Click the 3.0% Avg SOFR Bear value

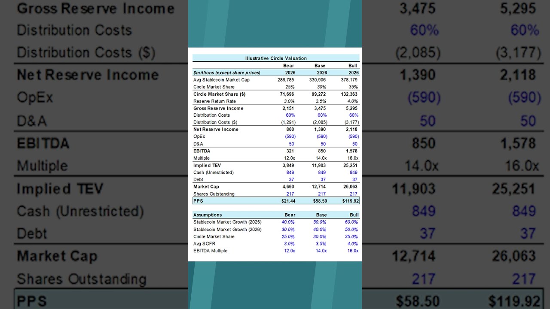pos(290,244)
